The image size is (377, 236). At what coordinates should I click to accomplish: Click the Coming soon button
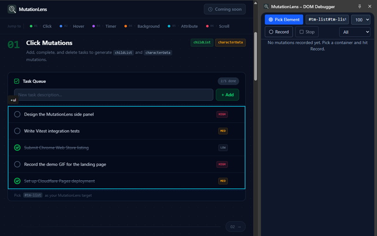pyautogui.click(x=225, y=9)
